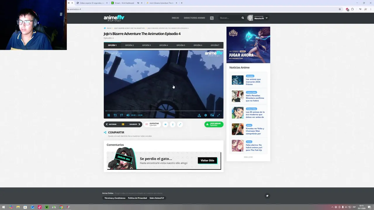374x210 pixels.
Task: Click the 'Se perdio el gato...' banner text
Action: [156, 159]
